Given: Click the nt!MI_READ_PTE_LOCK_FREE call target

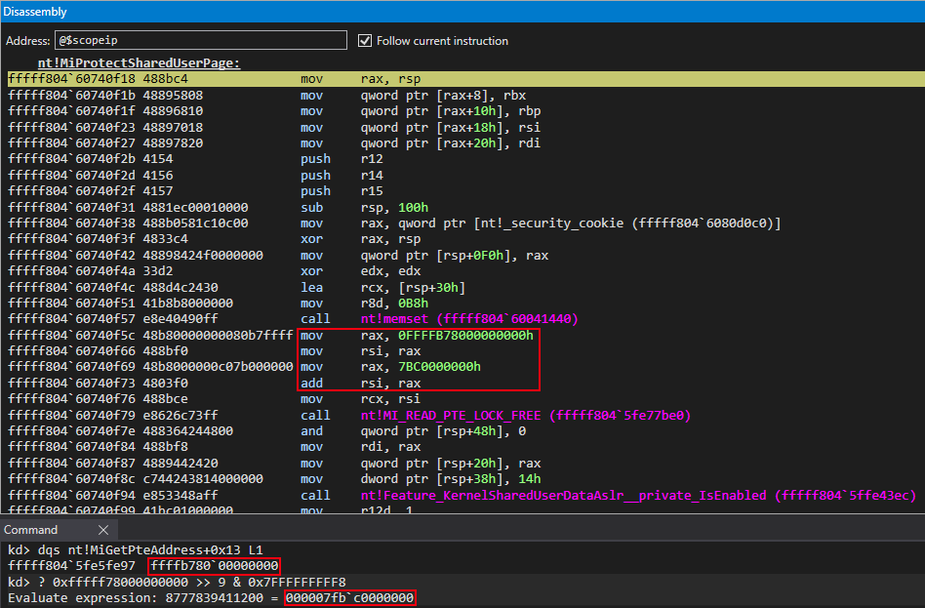Looking at the screenshot, I should [452, 415].
